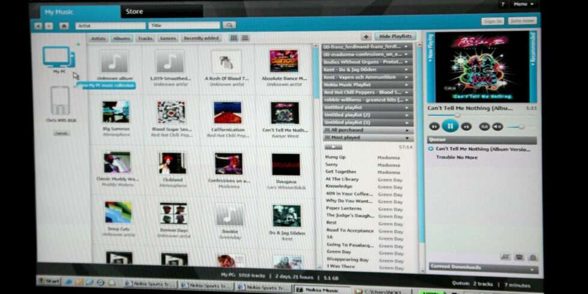Select the Albums filter tab
588x294 pixels.
122,38
